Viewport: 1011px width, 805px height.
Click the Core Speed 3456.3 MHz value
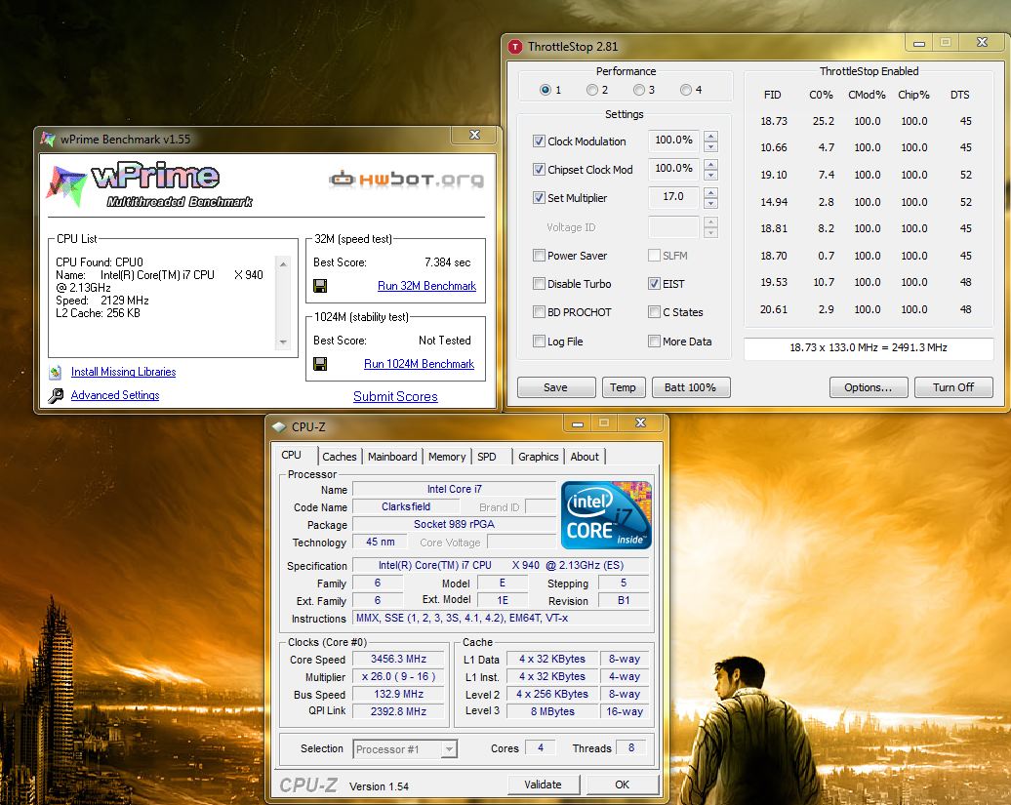coord(398,659)
